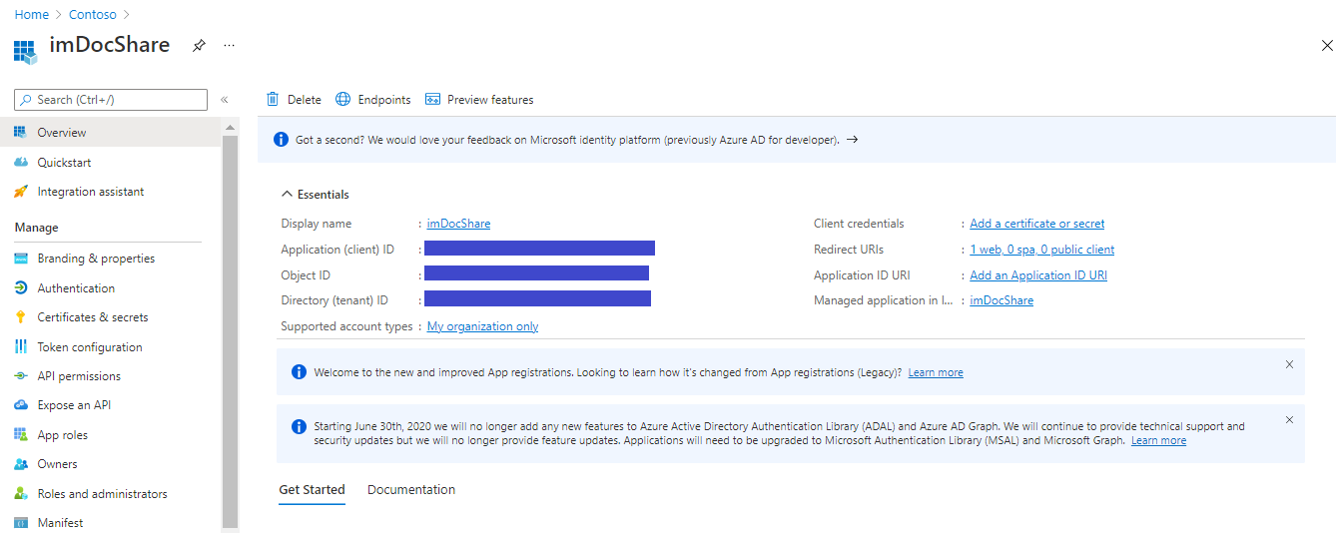
Task: Click the imDocShare display name link
Action: pyautogui.click(x=458, y=224)
